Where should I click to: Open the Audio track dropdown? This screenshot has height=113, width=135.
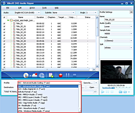tap(39, 13)
